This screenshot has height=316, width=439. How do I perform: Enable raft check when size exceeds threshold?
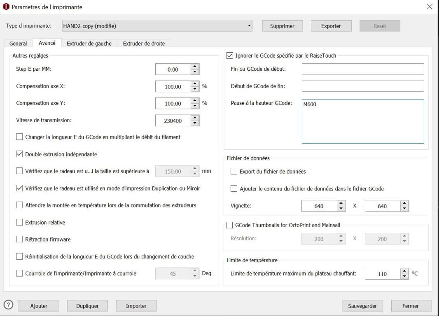[x=19, y=171]
